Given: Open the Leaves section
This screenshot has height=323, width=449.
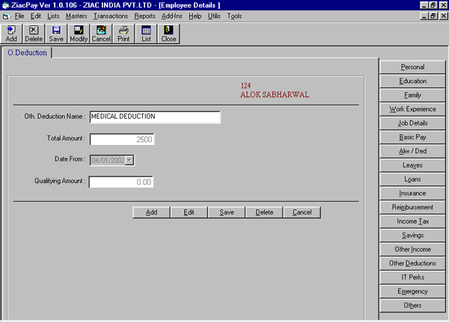Looking at the screenshot, I should (412, 165).
